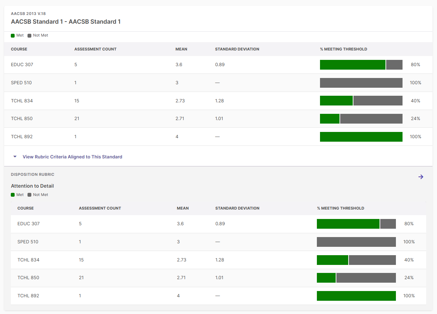Click assessment count 15 in the rubric table
This screenshot has width=437, height=314.
pyautogui.click(x=81, y=260)
